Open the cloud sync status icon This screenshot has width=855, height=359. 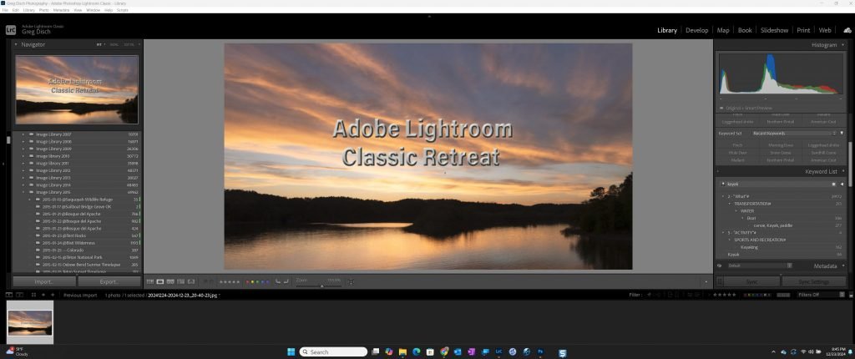tap(847, 31)
